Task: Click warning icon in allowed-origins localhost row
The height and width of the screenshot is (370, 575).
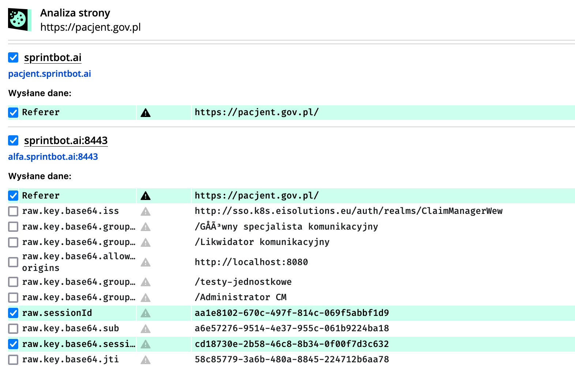Action: pos(146,262)
